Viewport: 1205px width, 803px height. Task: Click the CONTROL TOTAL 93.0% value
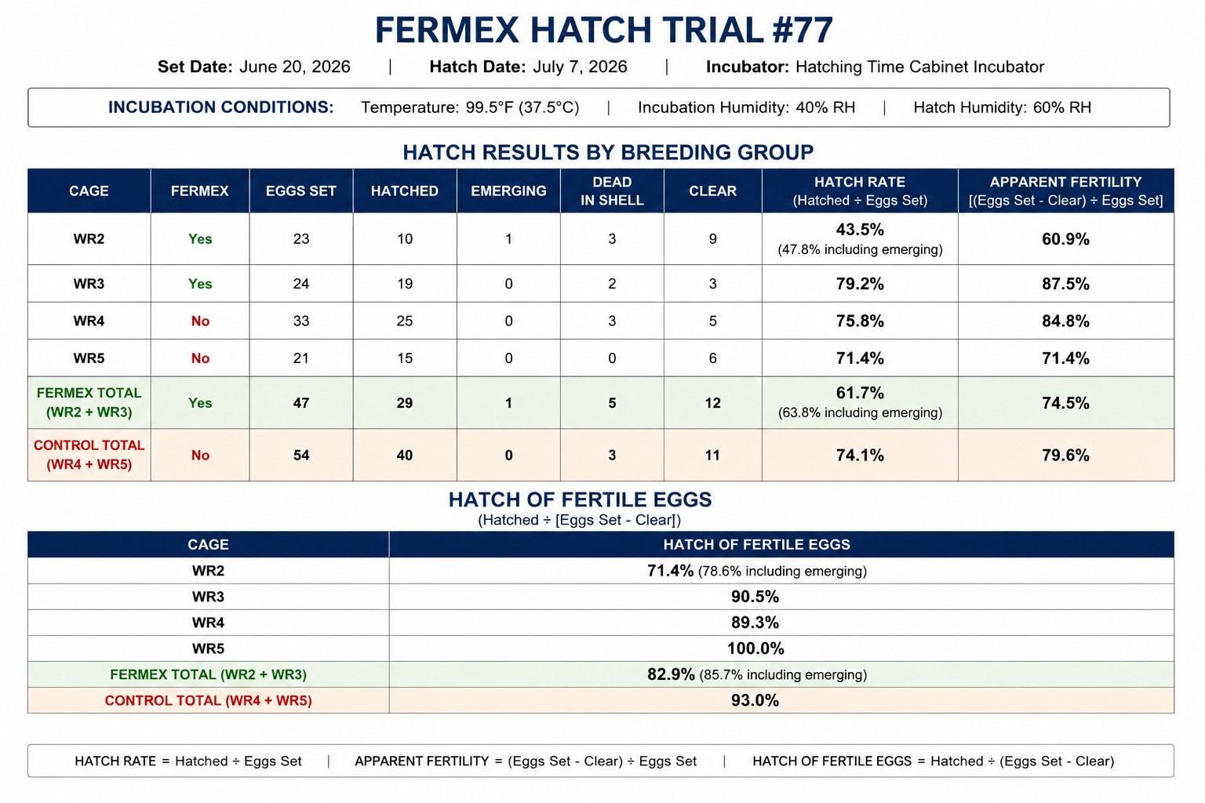point(755,700)
